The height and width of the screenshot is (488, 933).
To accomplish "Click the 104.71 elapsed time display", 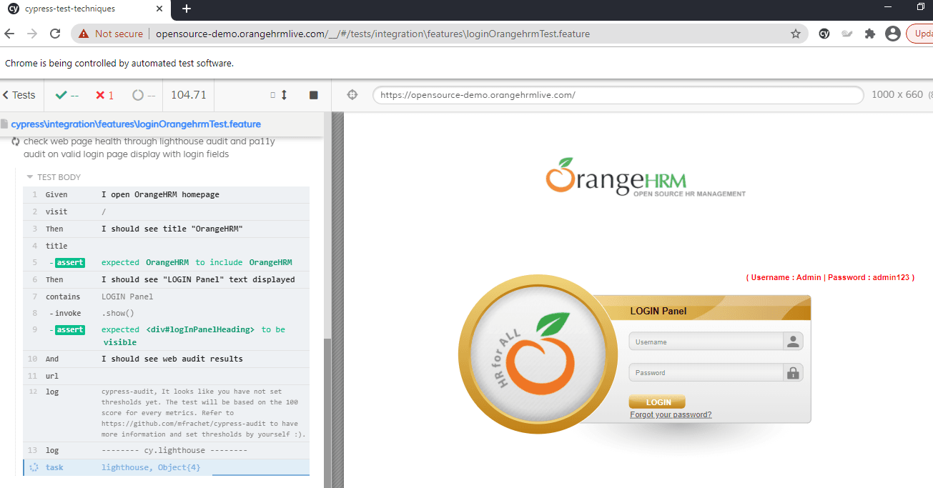I will [x=189, y=95].
